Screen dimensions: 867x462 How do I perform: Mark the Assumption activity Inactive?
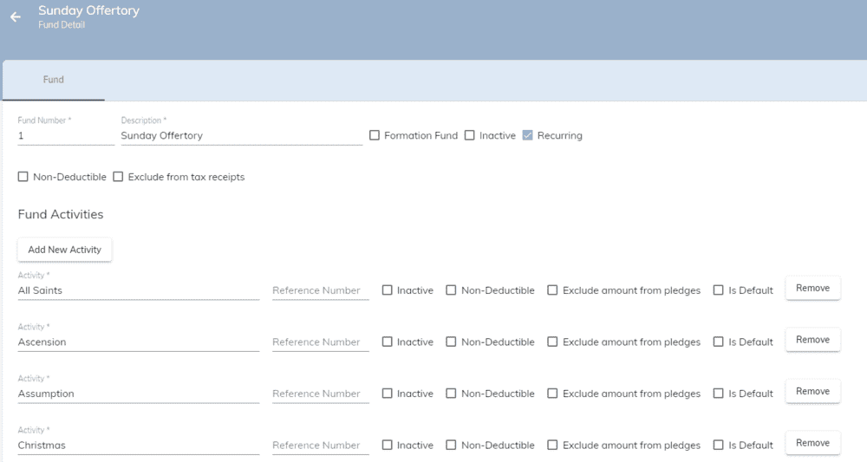pyautogui.click(x=387, y=394)
